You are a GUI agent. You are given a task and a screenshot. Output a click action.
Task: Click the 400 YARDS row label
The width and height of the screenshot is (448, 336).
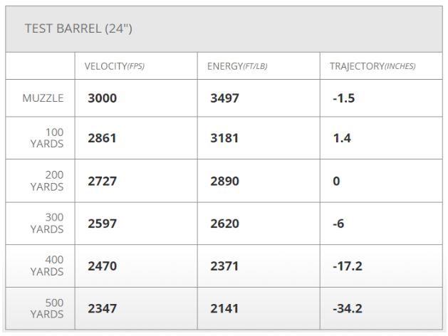tap(48, 266)
